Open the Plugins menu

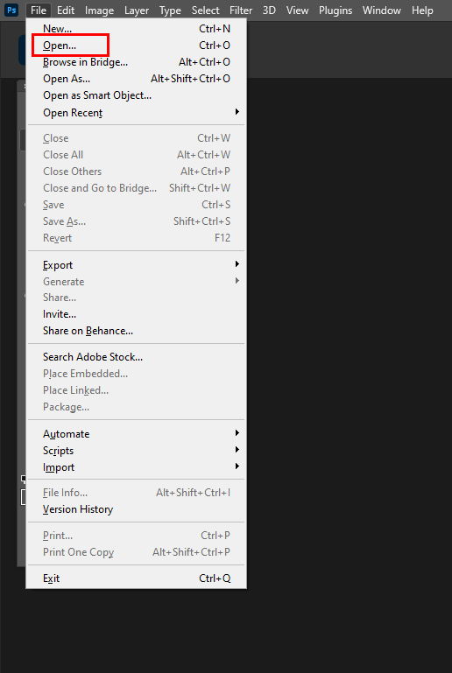tap(335, 11)
